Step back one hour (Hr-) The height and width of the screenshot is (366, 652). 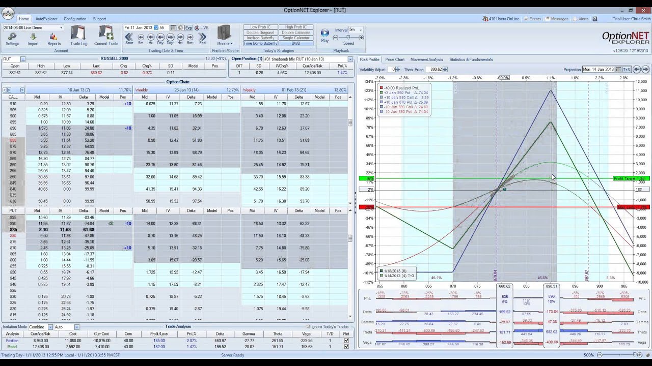(151, 39)
